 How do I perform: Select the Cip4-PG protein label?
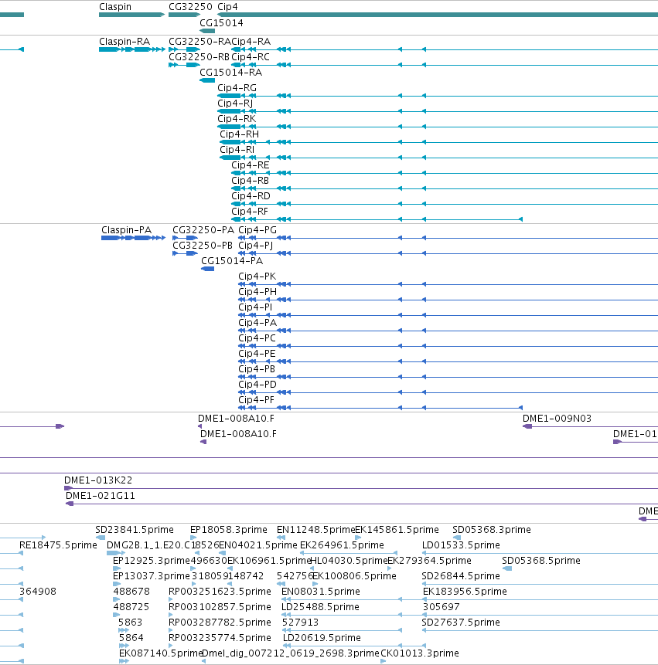pyautogui.click(x=257, y=230)
